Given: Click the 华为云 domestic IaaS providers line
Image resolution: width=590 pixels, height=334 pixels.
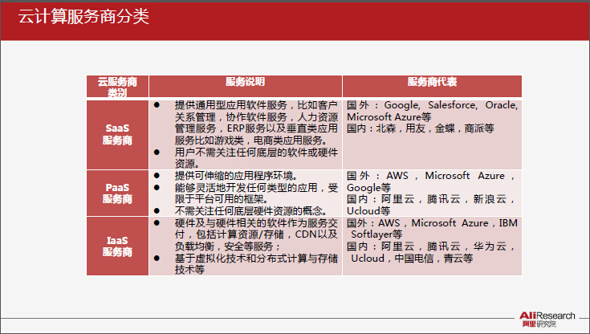Looking at the screenshot, I should coord(432,247).
